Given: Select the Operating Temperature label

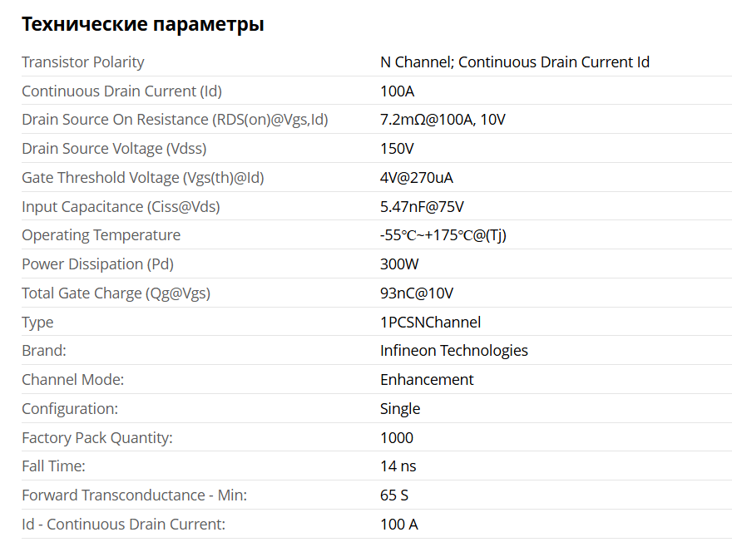Looking at the screenshot, I should point(101,235).
